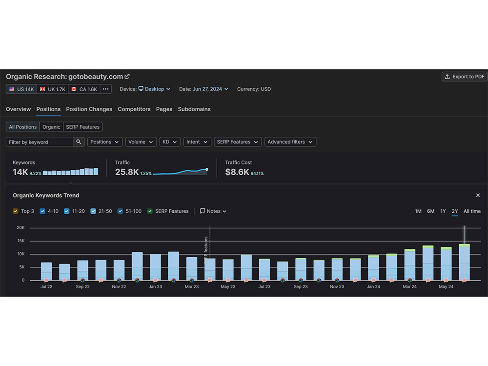
Task: Toggle the 4-10 positions checkbox
Action: [42, 211]
